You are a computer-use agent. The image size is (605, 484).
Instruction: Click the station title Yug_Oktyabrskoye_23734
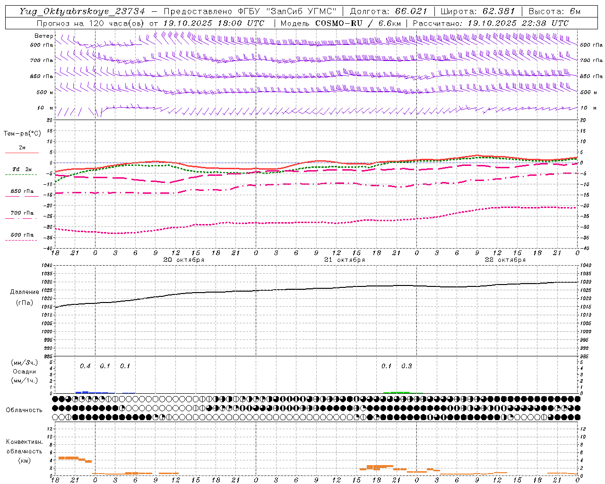tap(82, 12)
